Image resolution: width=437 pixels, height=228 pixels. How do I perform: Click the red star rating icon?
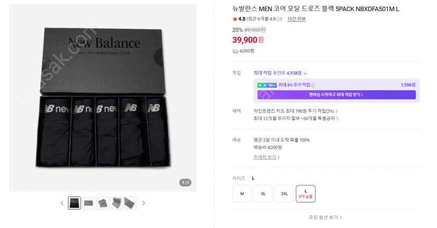click(x=235, y=19)
